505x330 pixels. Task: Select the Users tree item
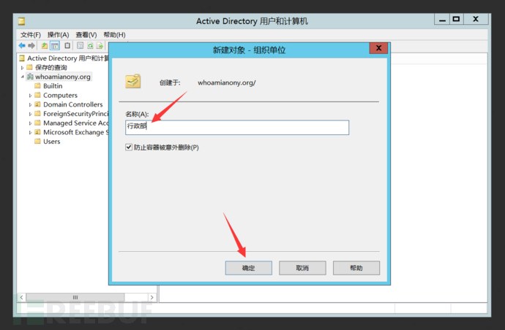pos(51,142)
